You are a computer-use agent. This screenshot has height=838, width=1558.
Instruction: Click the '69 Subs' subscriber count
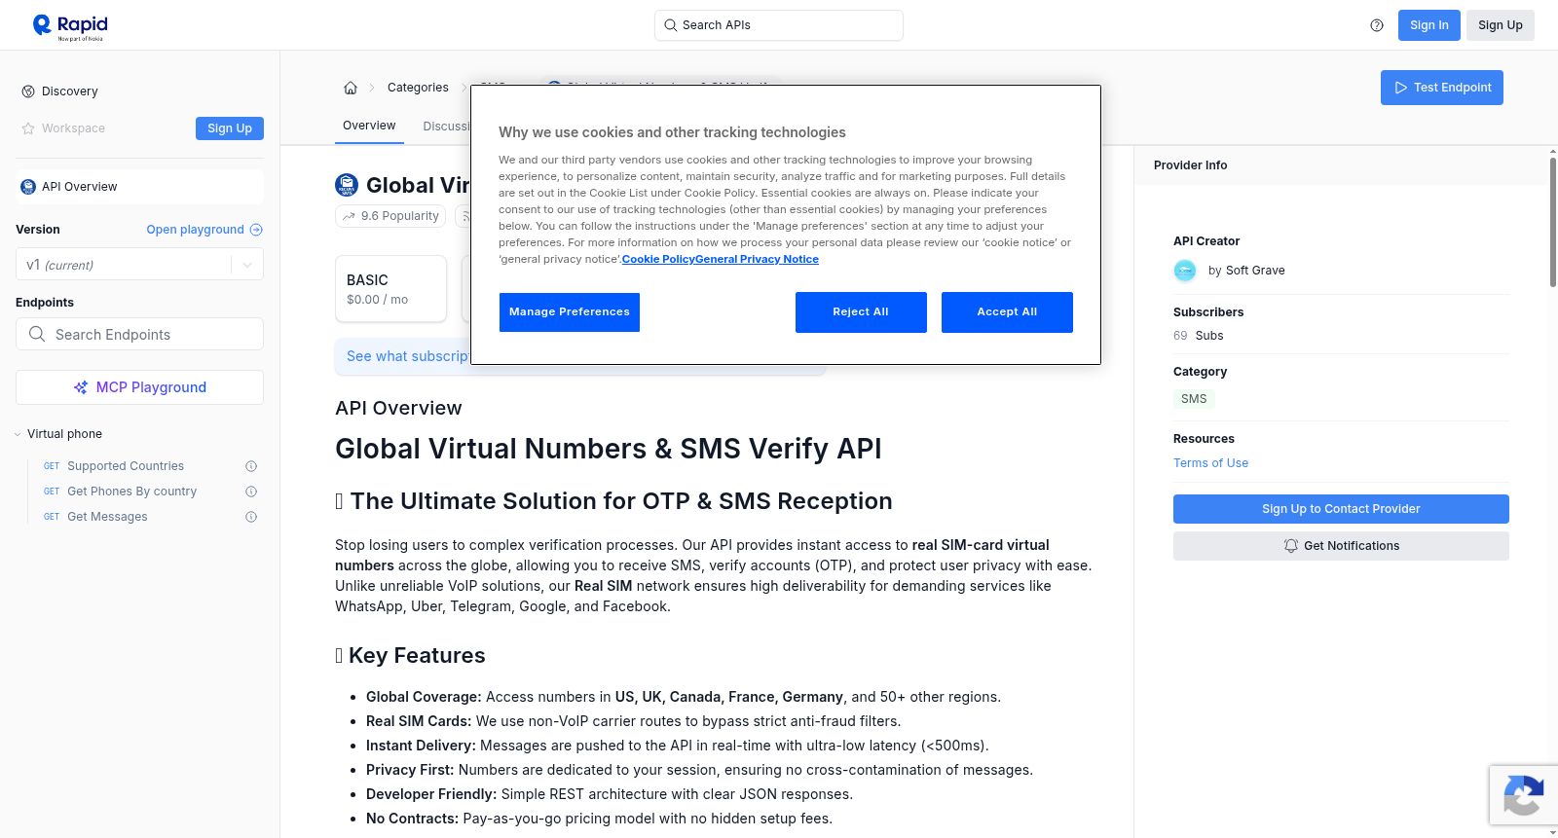click(x=1199, y=336)
